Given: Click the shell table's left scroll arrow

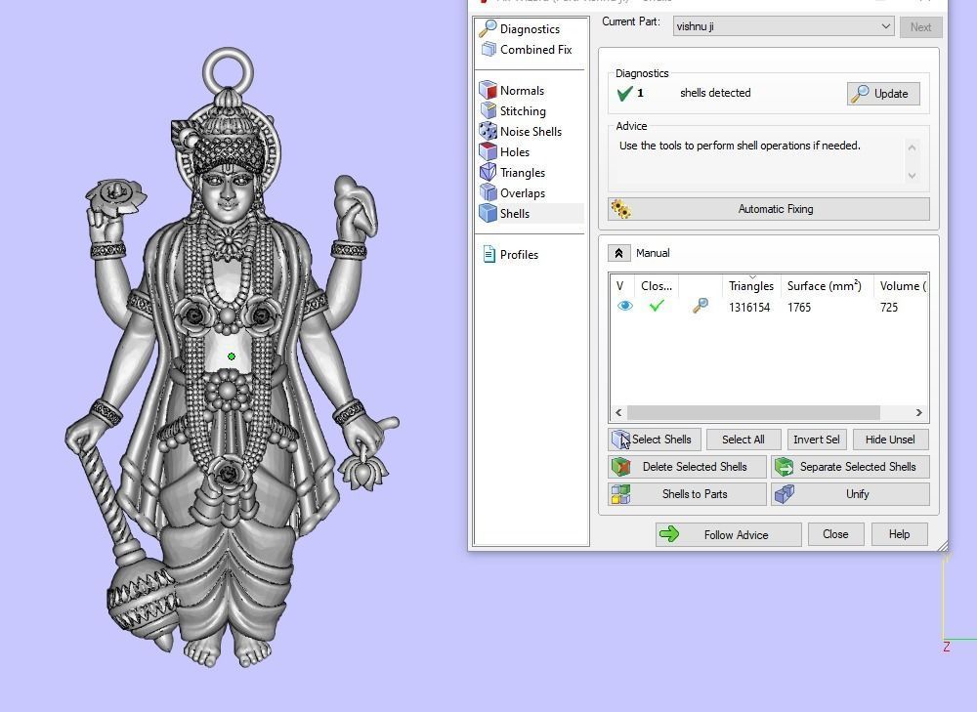Looking at the screenshot, I should (618, 412).
